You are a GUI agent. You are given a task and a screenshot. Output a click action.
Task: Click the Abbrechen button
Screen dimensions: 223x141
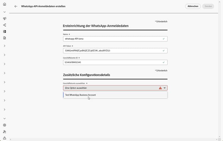point(193,6)
